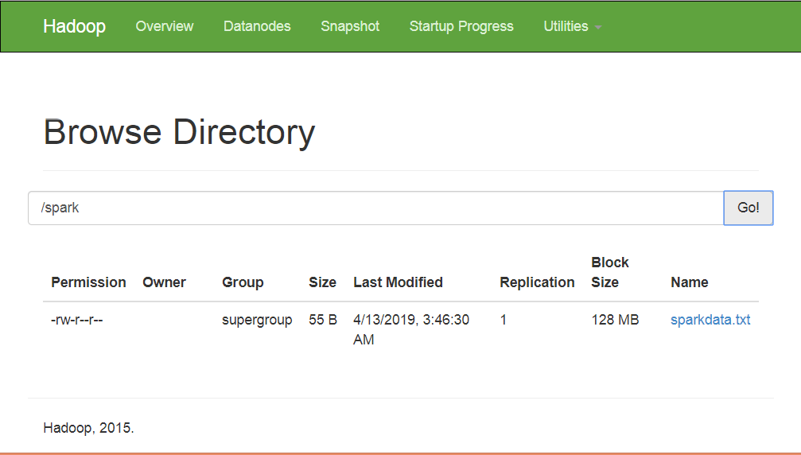
Task: Go to the Overview page
Action: [165, 26]
